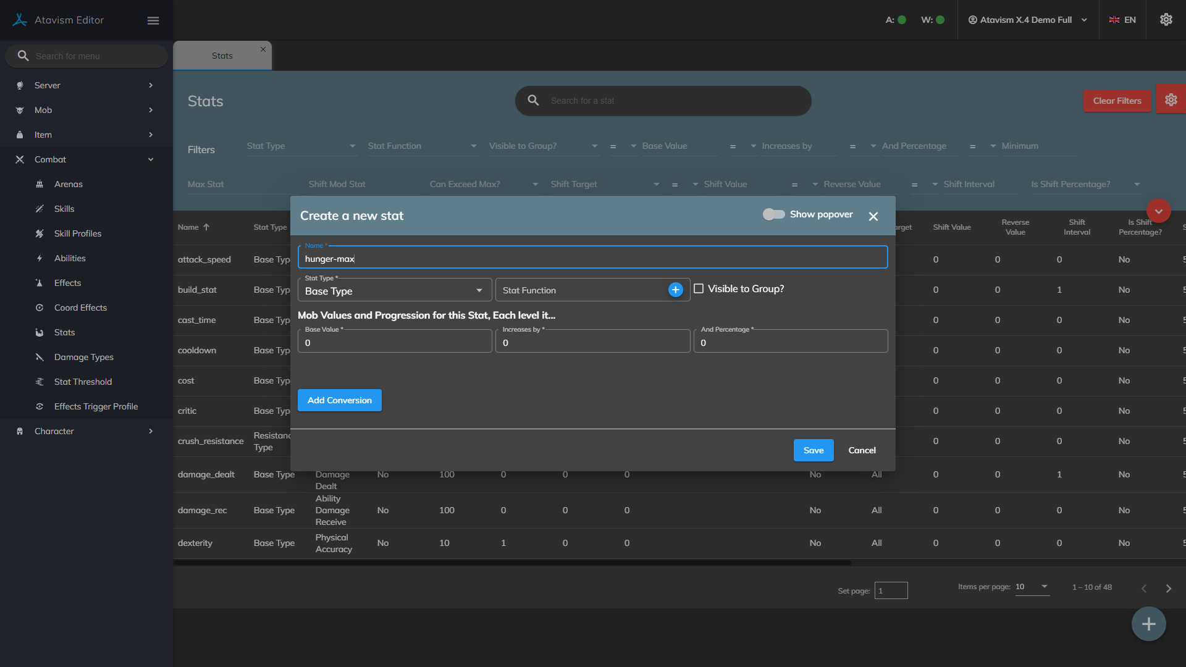Click the hamburger menu icon in sidebar header
This screenshot has width=1186, height=667.
click(153, 20)
